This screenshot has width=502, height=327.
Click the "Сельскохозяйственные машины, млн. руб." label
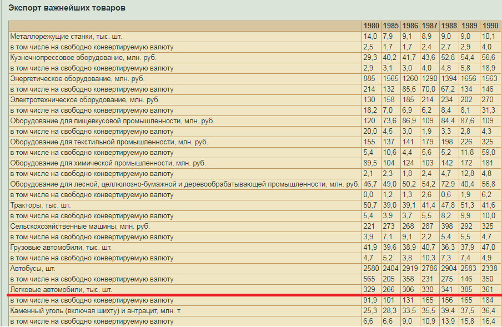coord(80,227)
